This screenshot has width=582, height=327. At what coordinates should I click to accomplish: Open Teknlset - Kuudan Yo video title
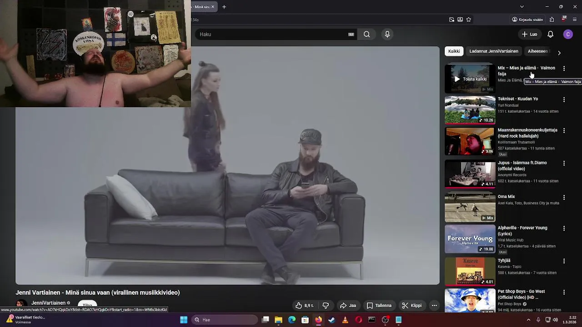pyautogui.click(x=518, y=99)
